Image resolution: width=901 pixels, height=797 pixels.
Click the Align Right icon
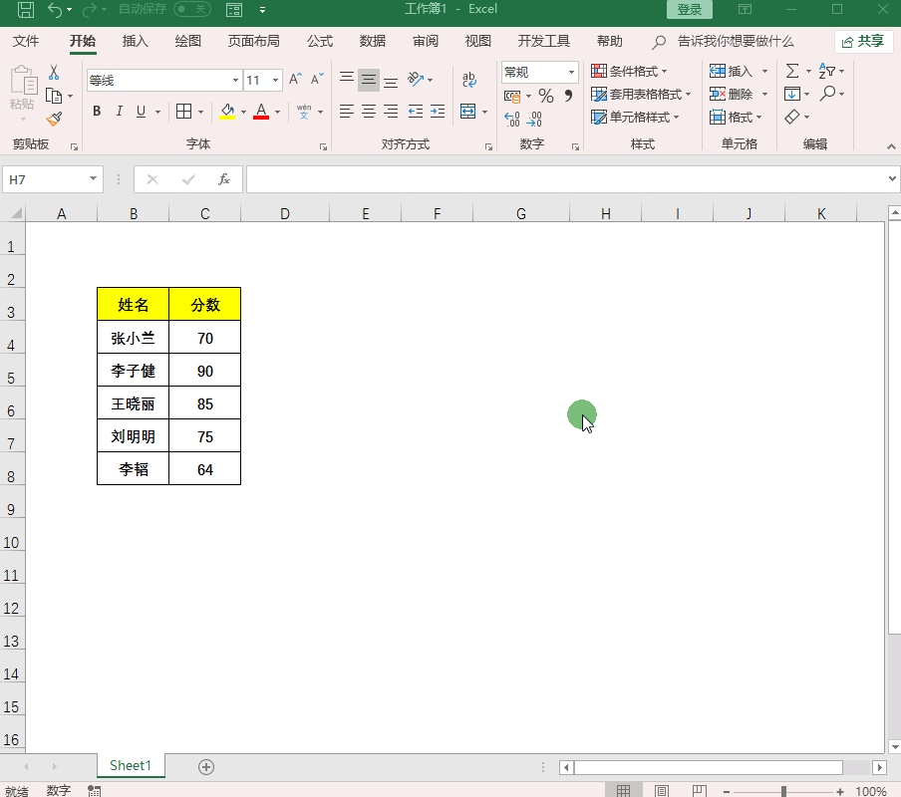pos(391,111)
